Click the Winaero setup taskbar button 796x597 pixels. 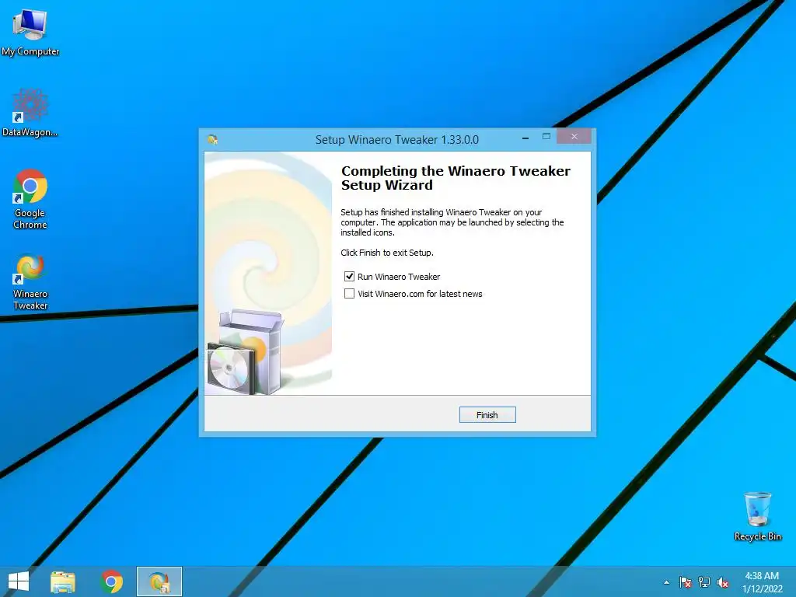coord(159,581)
